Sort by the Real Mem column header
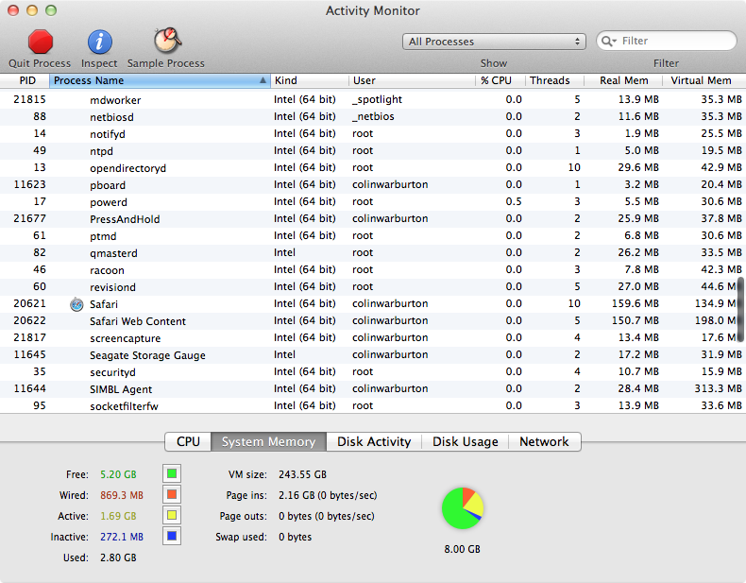746x583 pixels. 623,80
